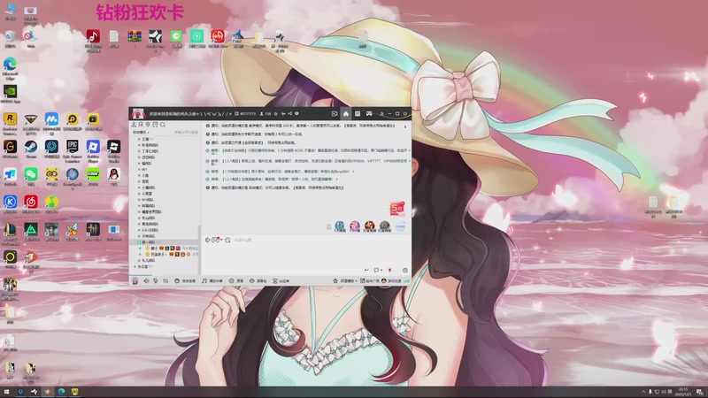Open the notes icon above channel list
Screen dimensions: 708x398
(x=155, y=125)
